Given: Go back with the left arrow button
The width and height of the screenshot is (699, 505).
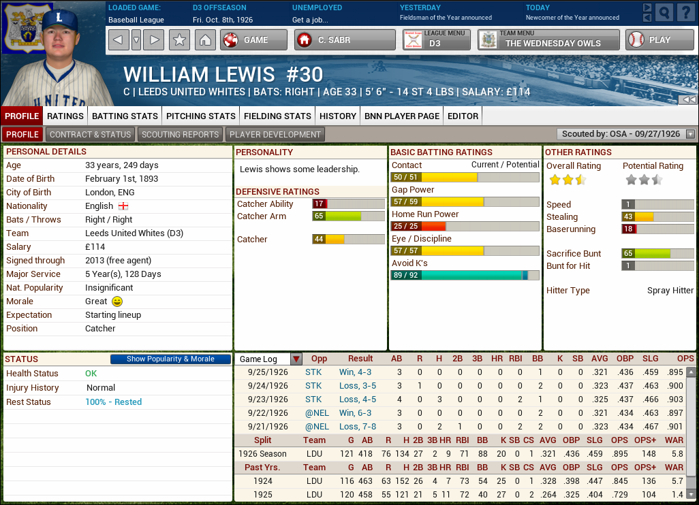Looking at the screenshot, I should pyautogui.click(x=118, y=40).
